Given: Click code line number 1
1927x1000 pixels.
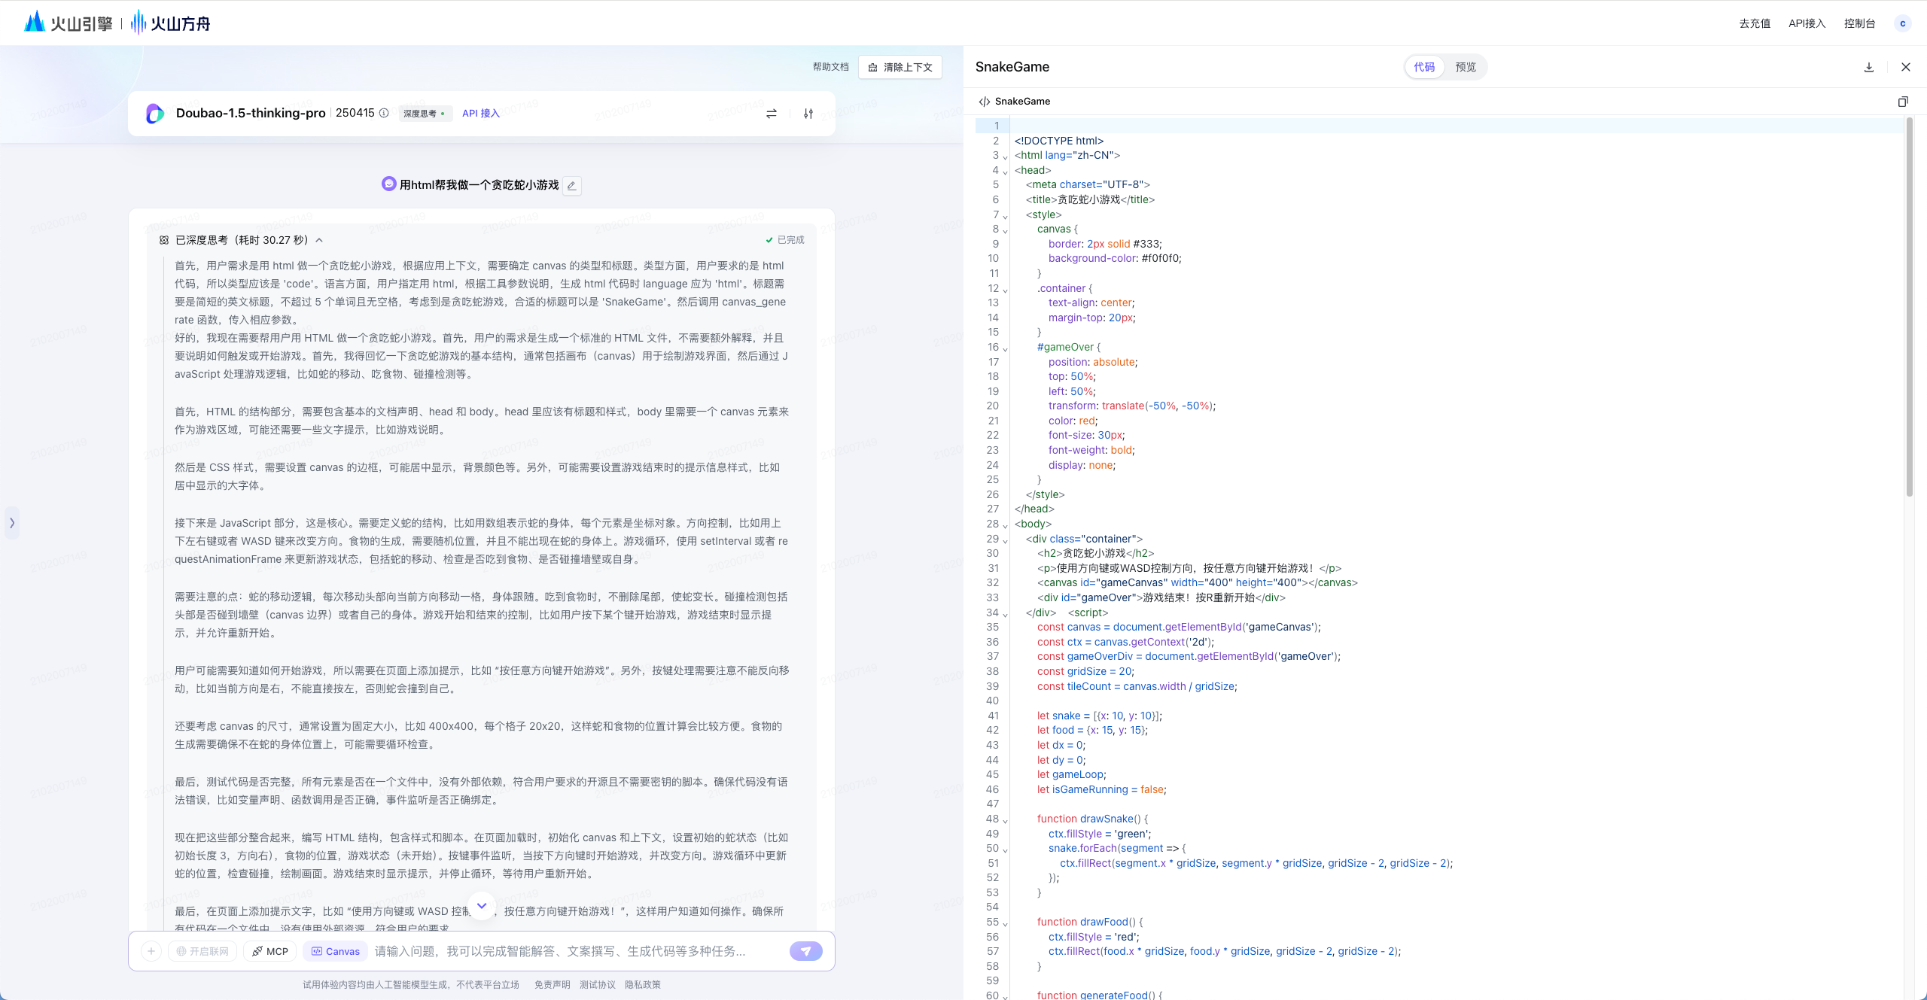Looking at the screenshot, I should click(x=997, y=126).
